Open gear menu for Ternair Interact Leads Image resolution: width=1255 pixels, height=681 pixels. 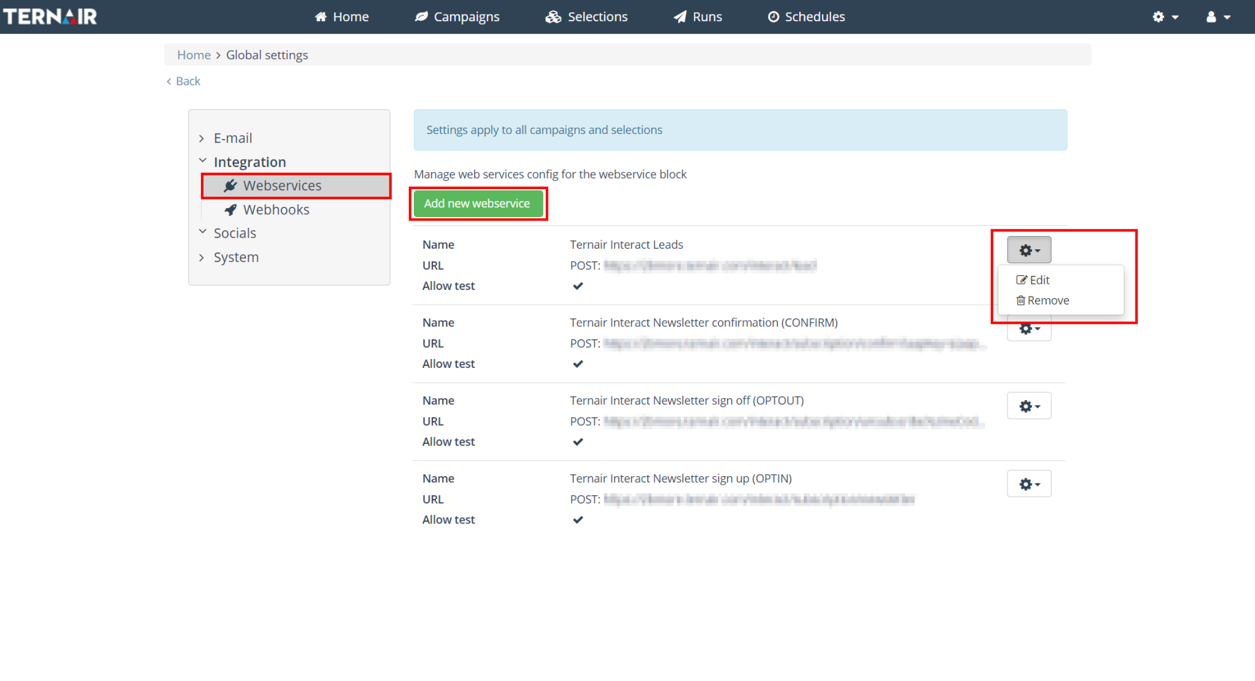(1029, 250)
